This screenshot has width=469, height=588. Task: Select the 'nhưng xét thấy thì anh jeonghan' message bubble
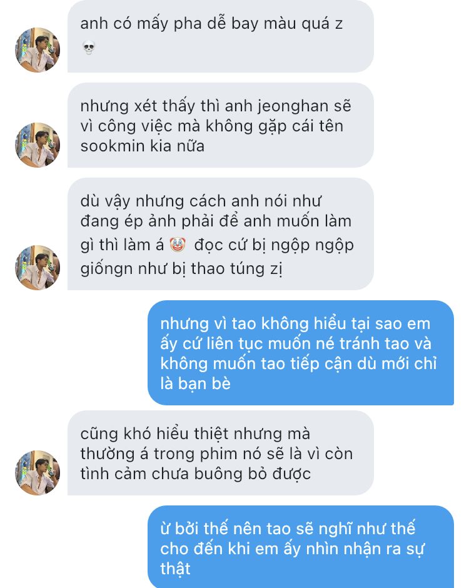[x=221, y=125]
